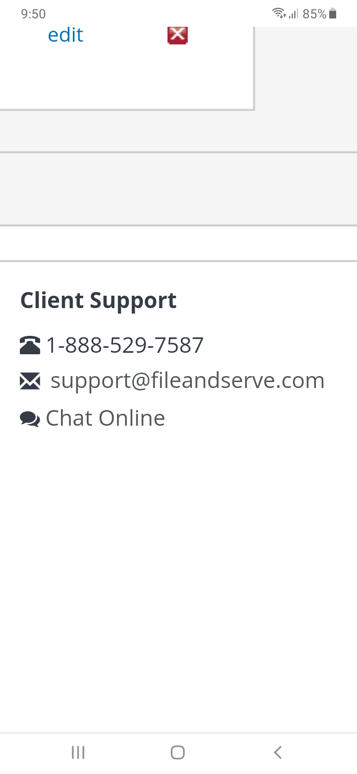Tap the telephone icon beside the phone number
The image size is (357, 774).
click(x=30, y=345)
